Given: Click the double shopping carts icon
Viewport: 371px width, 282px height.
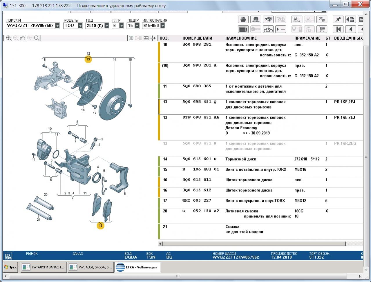Looking at the screenshot, I should tap(321, 19).
